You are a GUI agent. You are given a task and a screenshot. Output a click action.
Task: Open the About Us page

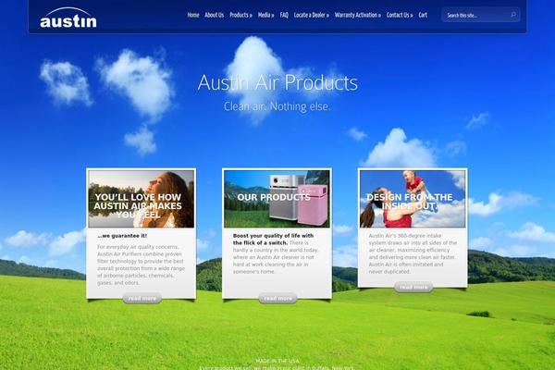click(215, 15)
